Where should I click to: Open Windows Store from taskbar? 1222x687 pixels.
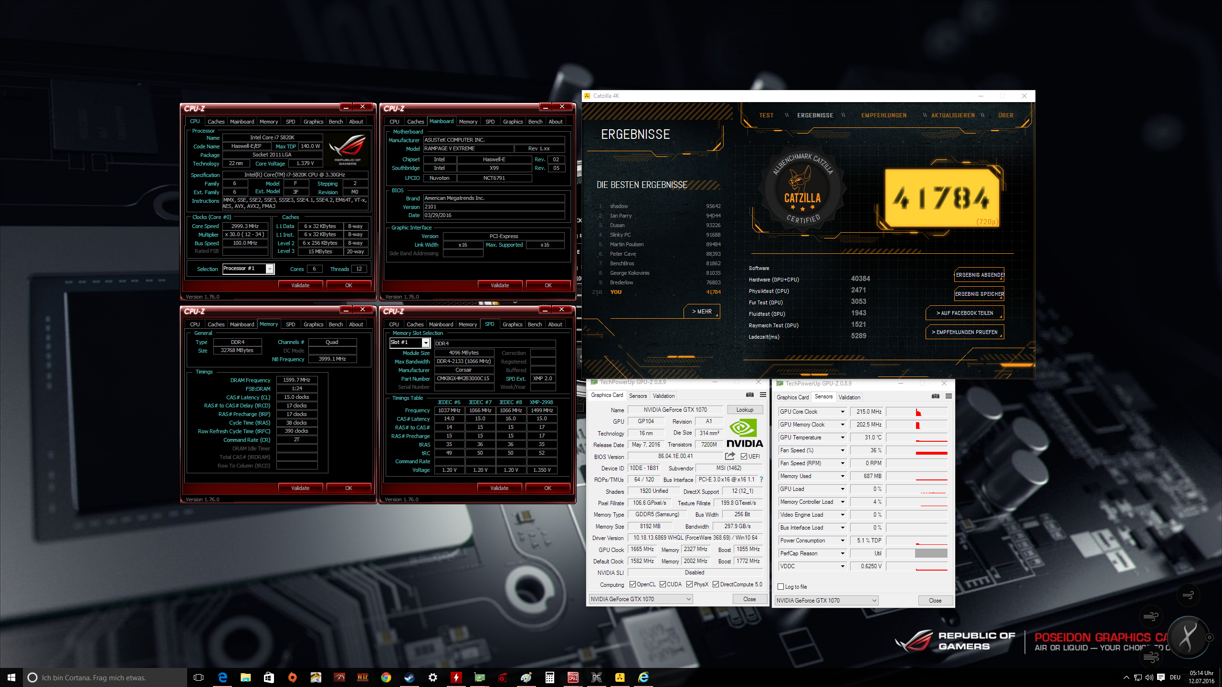tap(269, 677)
